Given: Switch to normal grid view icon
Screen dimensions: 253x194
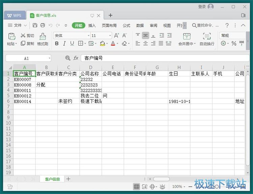Looking at the screenshot, I should [137, 187].
